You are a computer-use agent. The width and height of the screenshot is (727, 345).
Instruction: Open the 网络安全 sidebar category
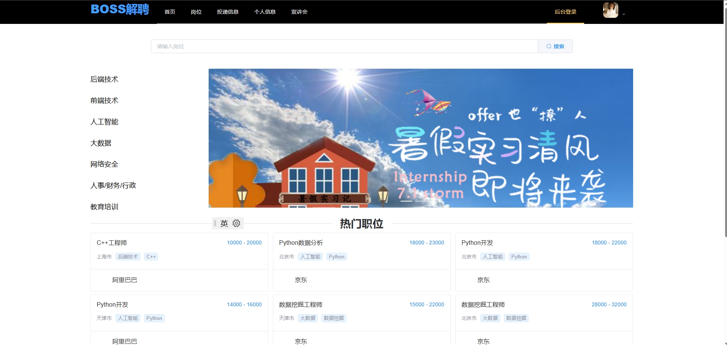[x=105, y=164]
